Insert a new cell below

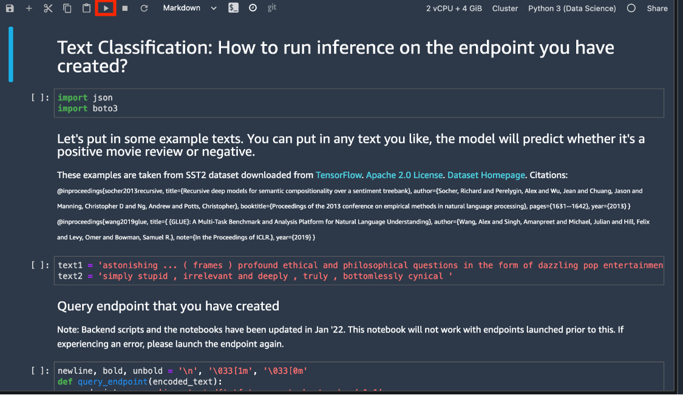(x=29, y=8)
